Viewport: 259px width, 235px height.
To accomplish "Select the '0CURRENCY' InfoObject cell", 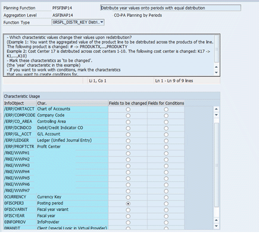I will [20, 197].
